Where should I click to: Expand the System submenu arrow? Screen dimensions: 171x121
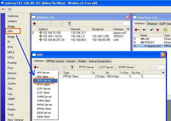(x=27, y=83)
